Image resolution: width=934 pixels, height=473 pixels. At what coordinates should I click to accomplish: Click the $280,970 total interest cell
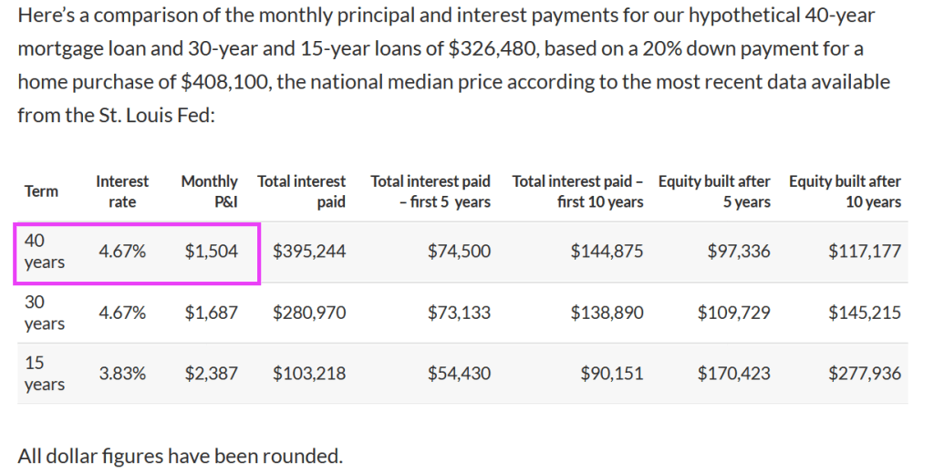[309, 313]
